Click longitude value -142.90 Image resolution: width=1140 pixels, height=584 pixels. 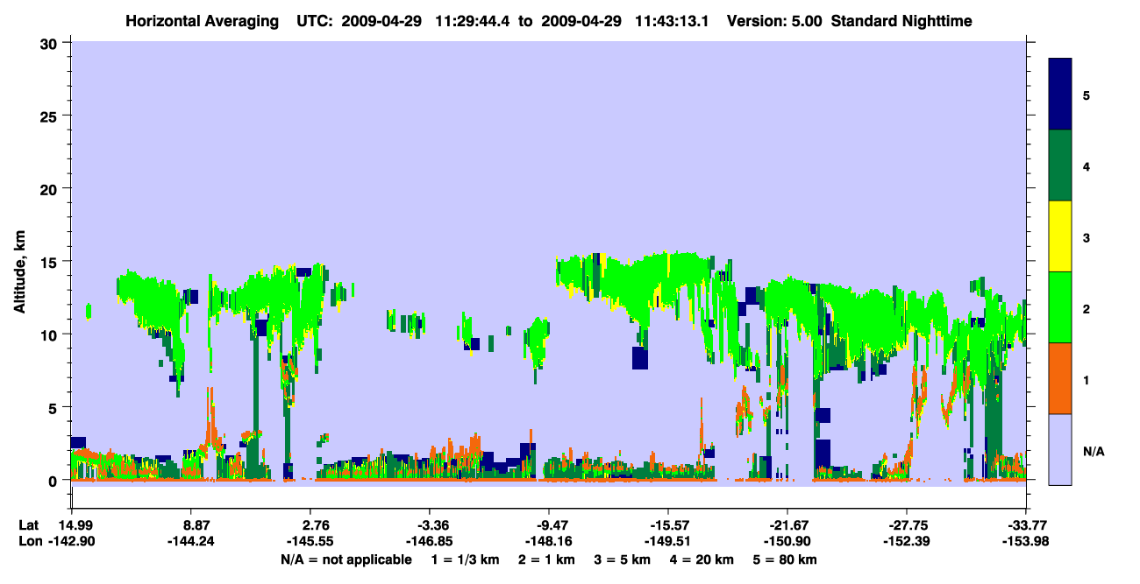pyautogui.click(x=71, y=541)
